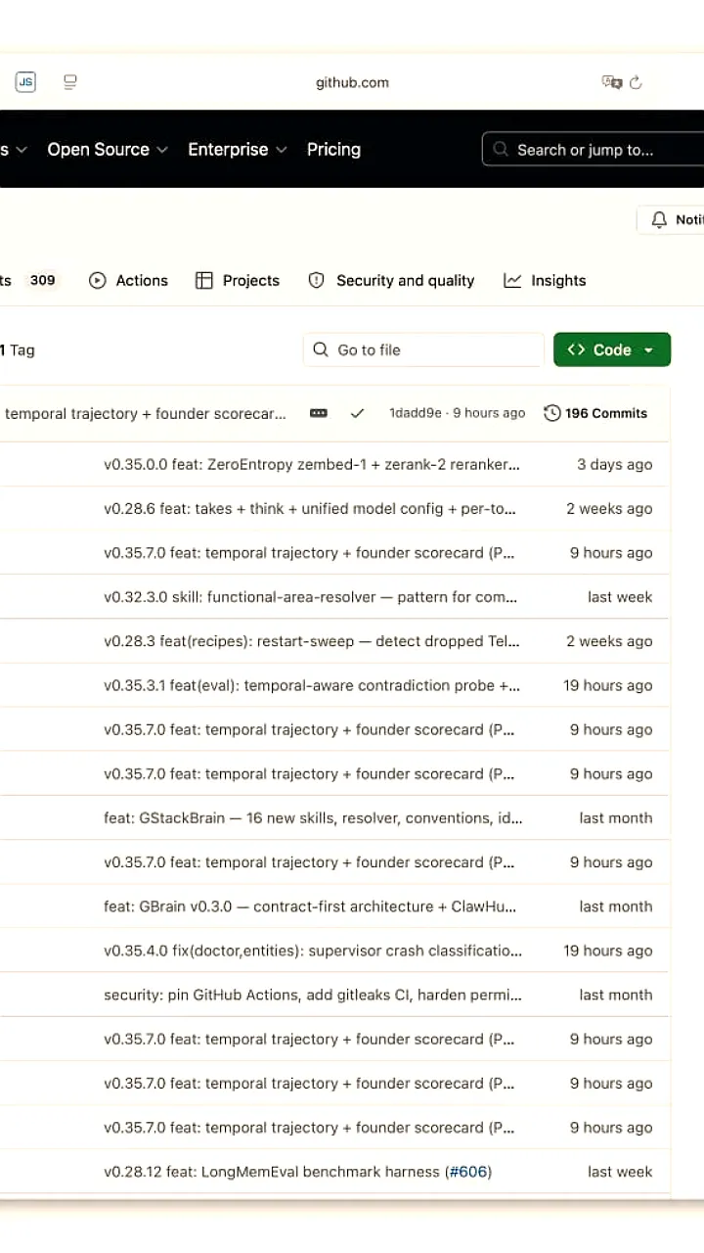Open Notifications via the bell button

[671, 219]
